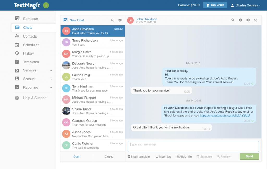Viewport: 267px width, 169px height.
Task: Attach a file to the message
Action: pyautogui.click(x=184, y=156)
